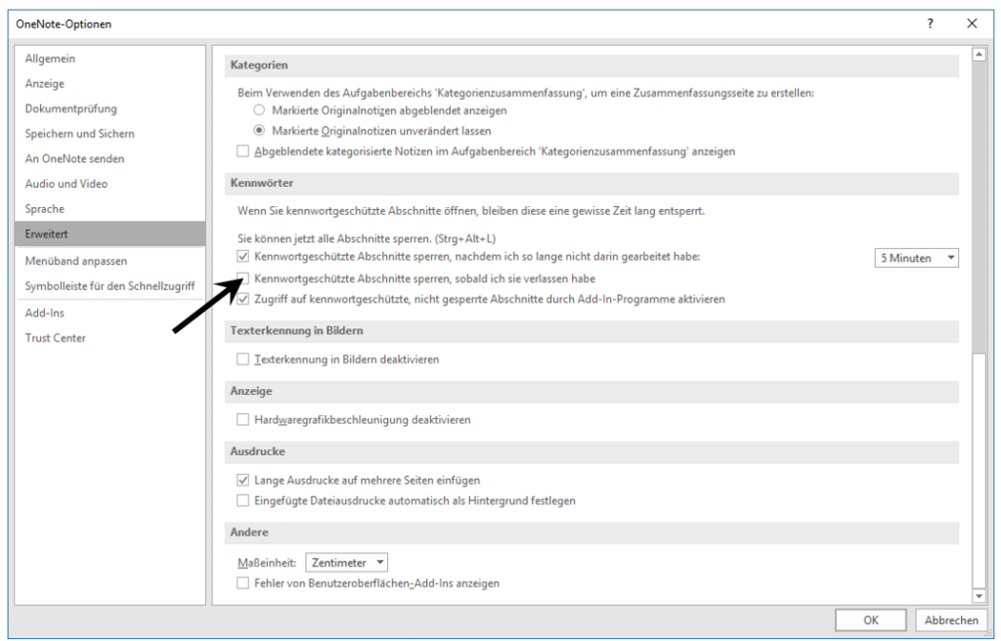Click the 'Ausdrucke' section heading
The image size is (1001, 641).
point(258,451)
